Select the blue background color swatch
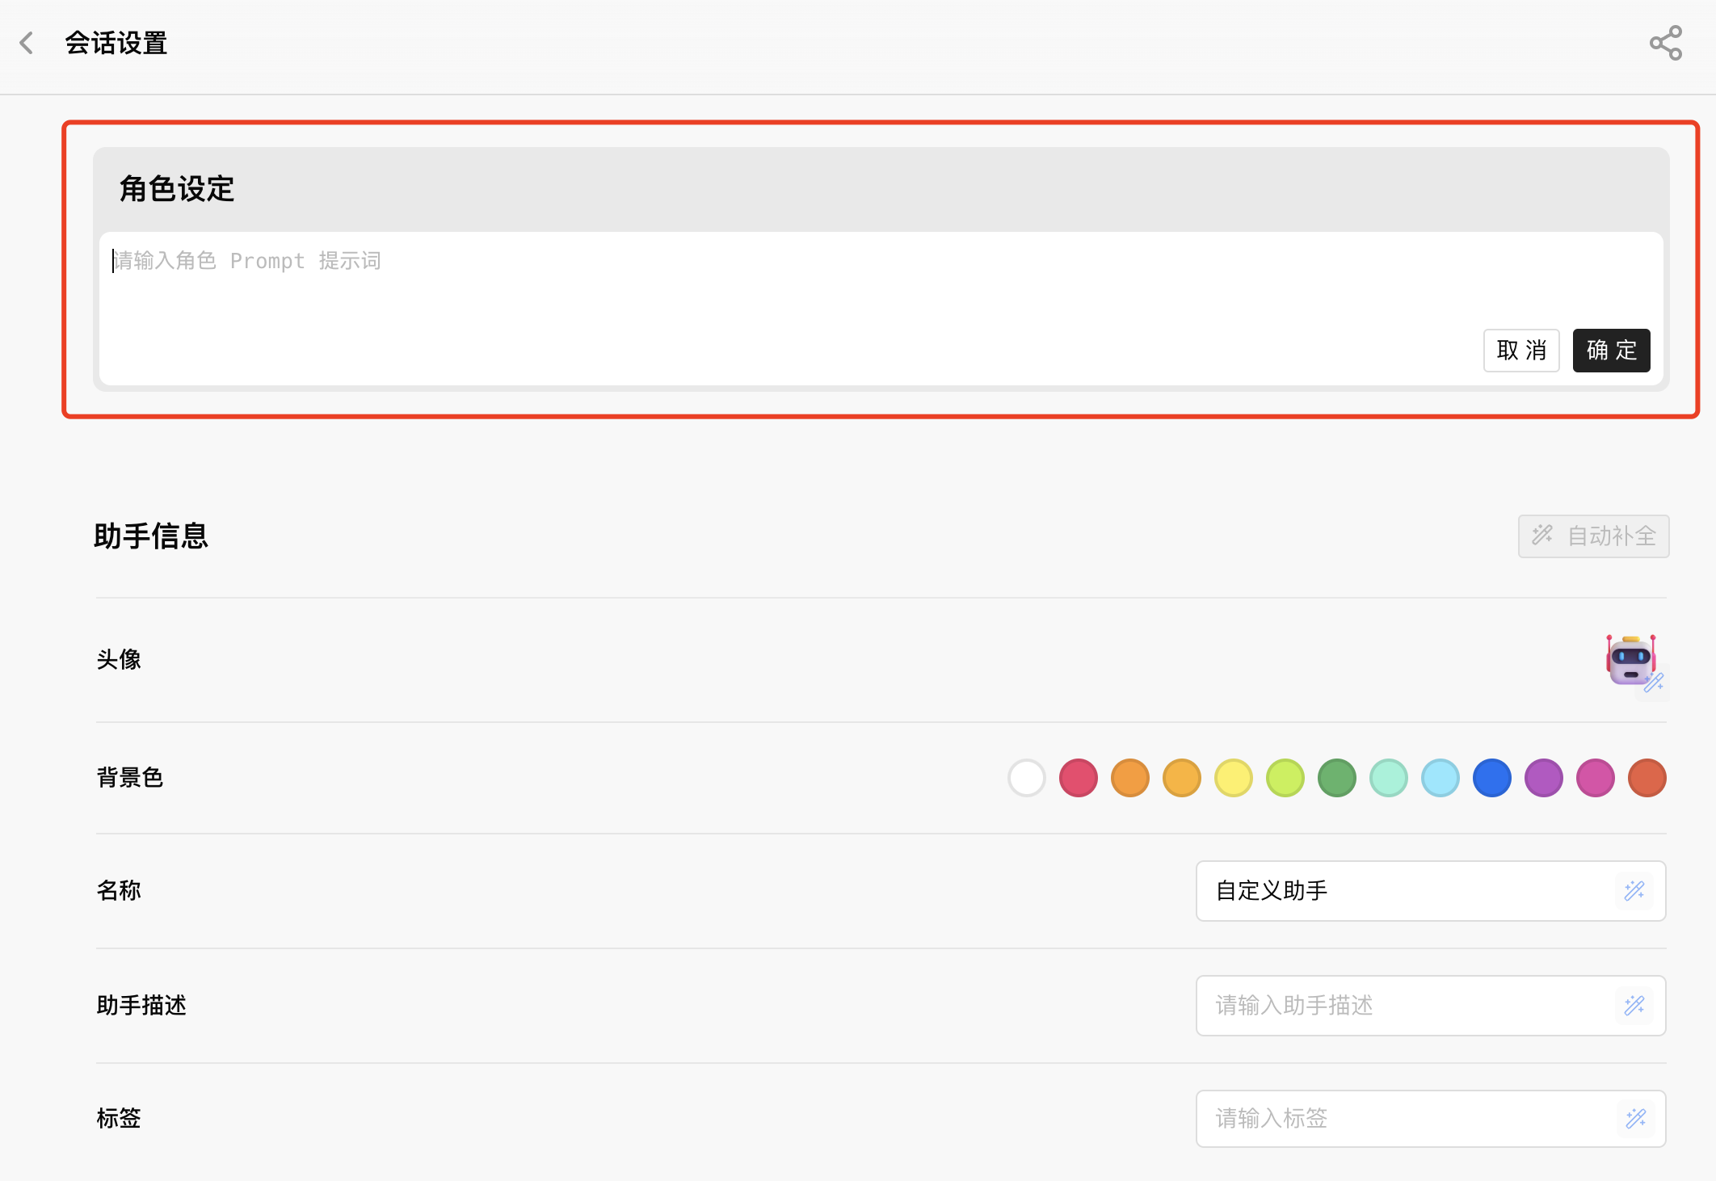 1491,778
